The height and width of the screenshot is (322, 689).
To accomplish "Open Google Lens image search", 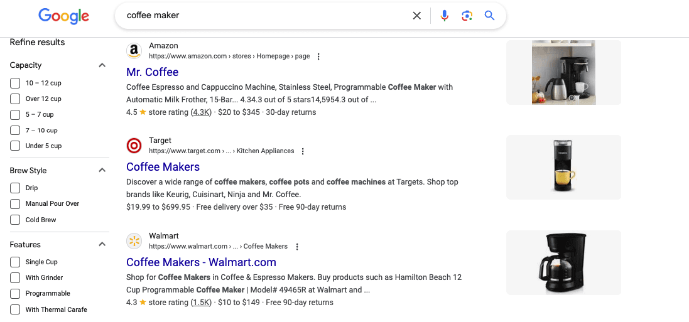I will (467, 16).
